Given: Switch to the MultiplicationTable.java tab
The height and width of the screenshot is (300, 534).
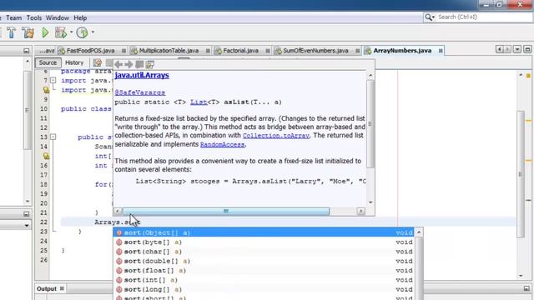Looking at the screenshot, I should pyautogui.click(x=169, y=51).
